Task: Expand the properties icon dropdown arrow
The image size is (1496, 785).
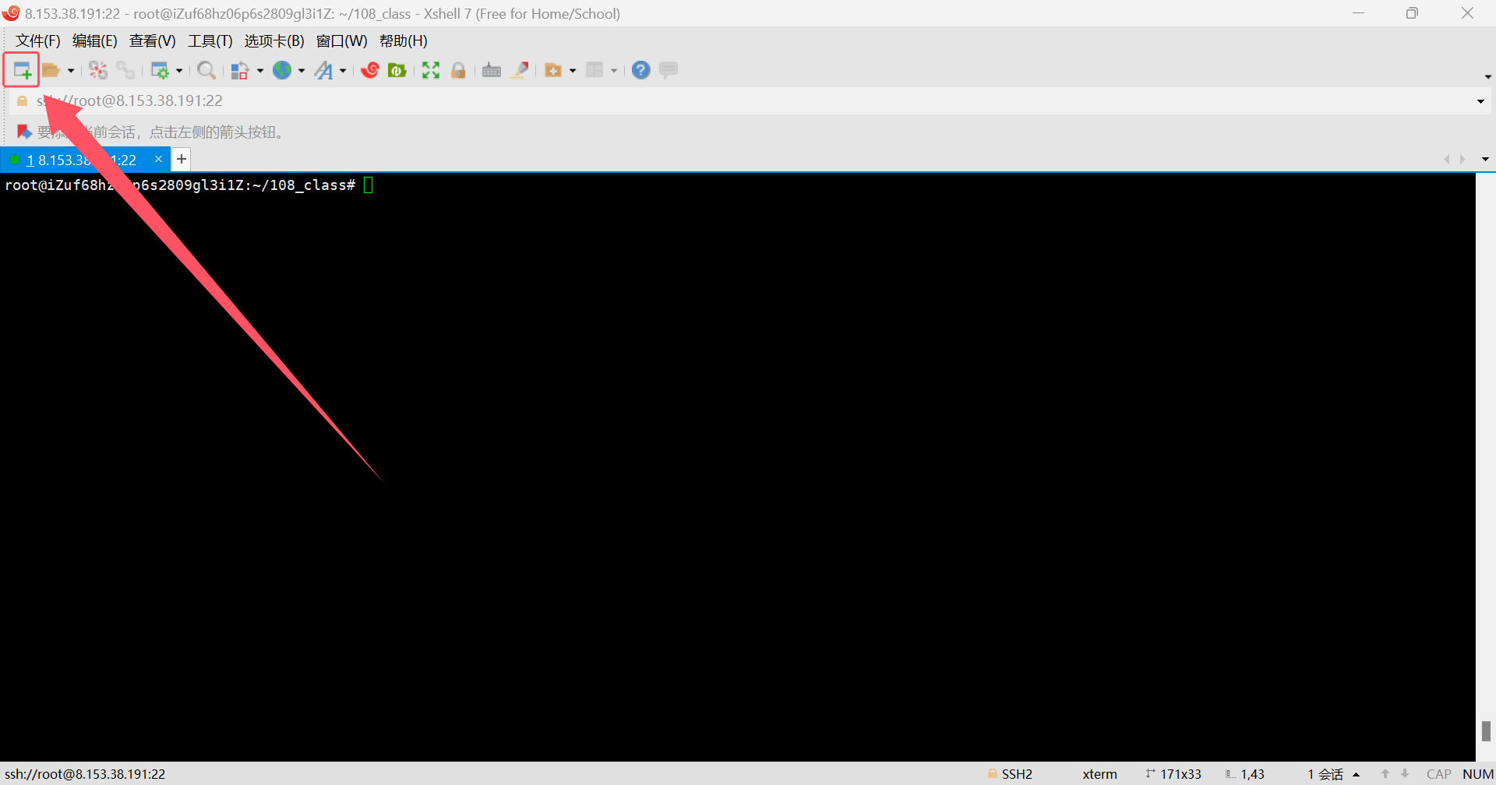Action: click(x=179, y=71)
